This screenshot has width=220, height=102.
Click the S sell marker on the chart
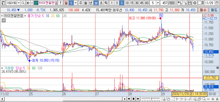pos(161,16)
